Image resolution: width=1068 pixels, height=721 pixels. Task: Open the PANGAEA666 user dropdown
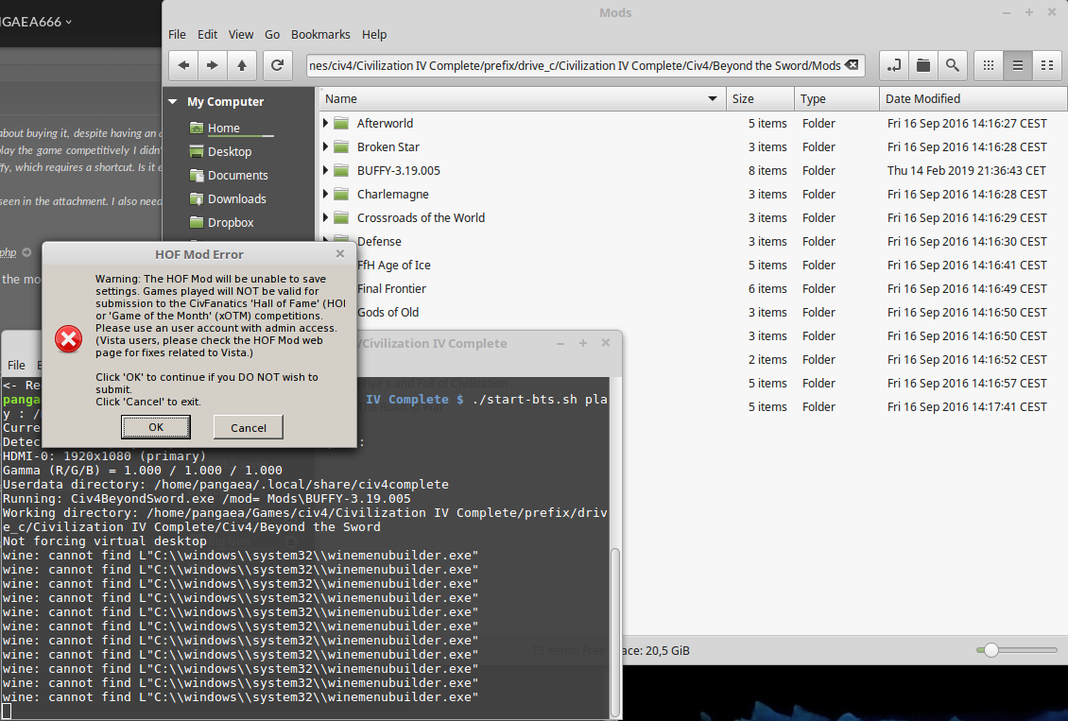pos(36,22)
